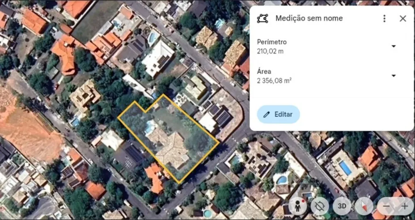Click the polygon measurement icon beside title
415x220 pixels.
click(263, 19)
